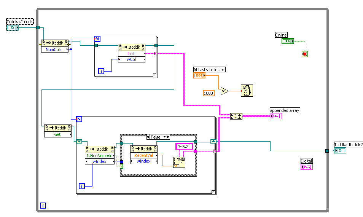This screenshot has height=217, width=363.
Task: Click the Wait metronome timing function
Action: 247,91
